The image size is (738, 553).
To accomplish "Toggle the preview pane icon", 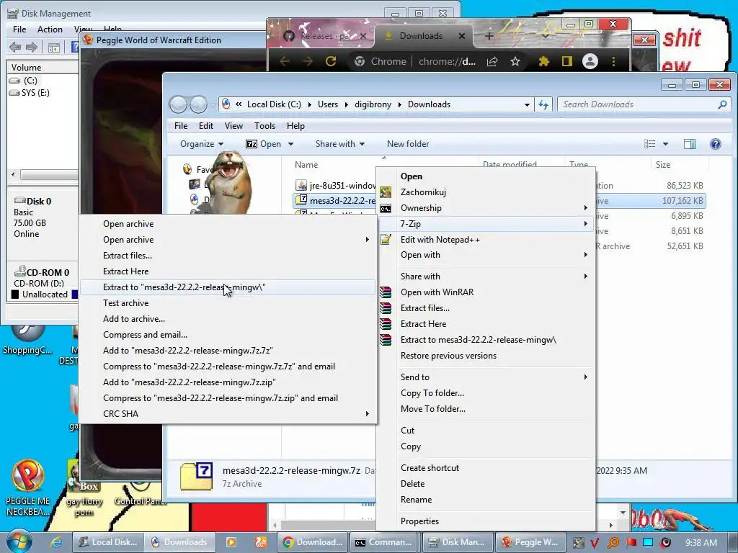I will [690, 144].
